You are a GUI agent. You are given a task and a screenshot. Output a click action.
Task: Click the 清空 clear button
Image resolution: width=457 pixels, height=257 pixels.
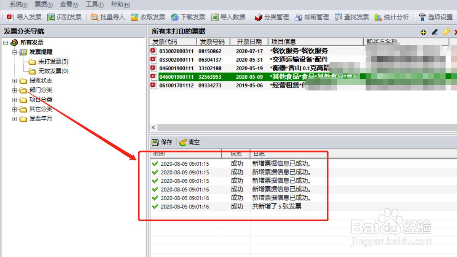pyautogui.click(x=190, y=142)
